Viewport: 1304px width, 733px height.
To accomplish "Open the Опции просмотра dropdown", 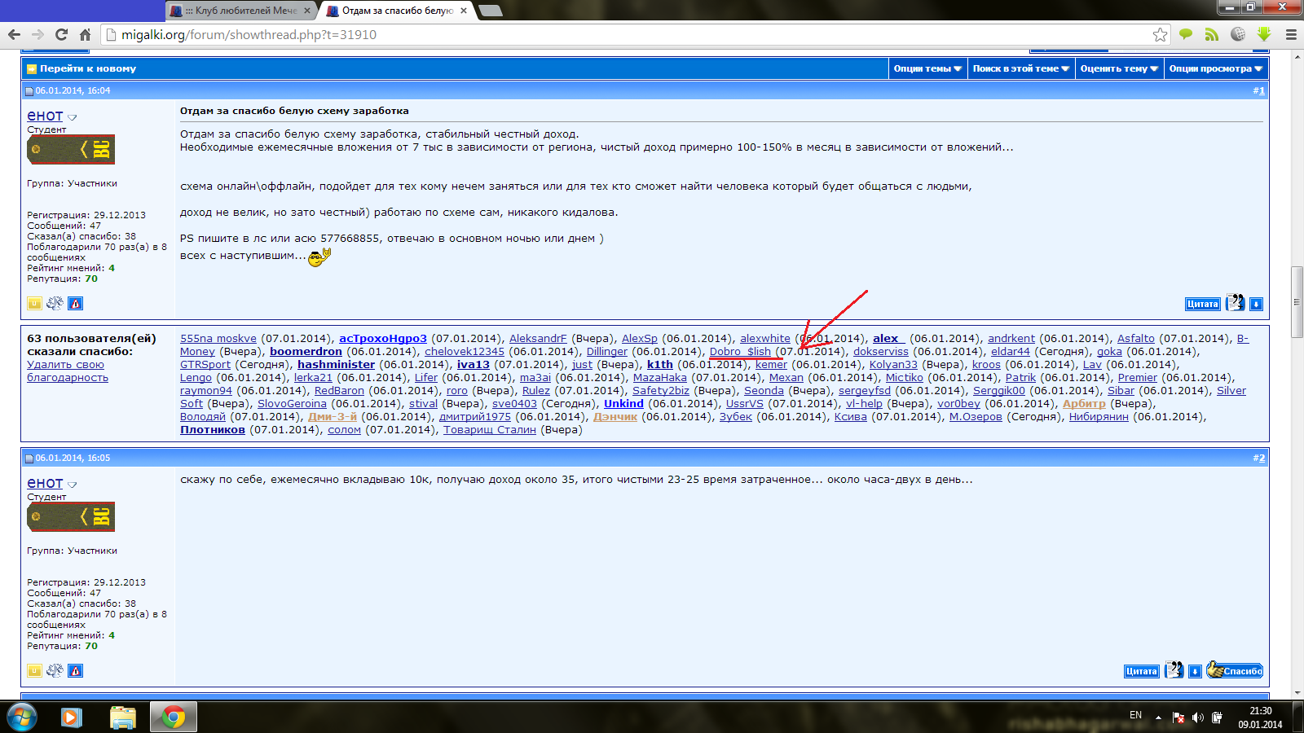I will coord(1216,68).
